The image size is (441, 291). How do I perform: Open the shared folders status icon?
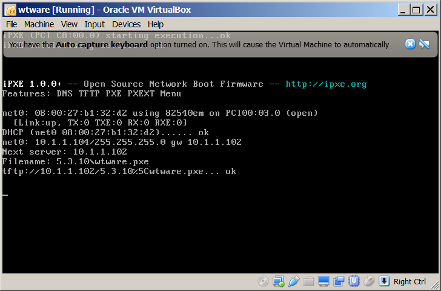(x=308, y=281)
